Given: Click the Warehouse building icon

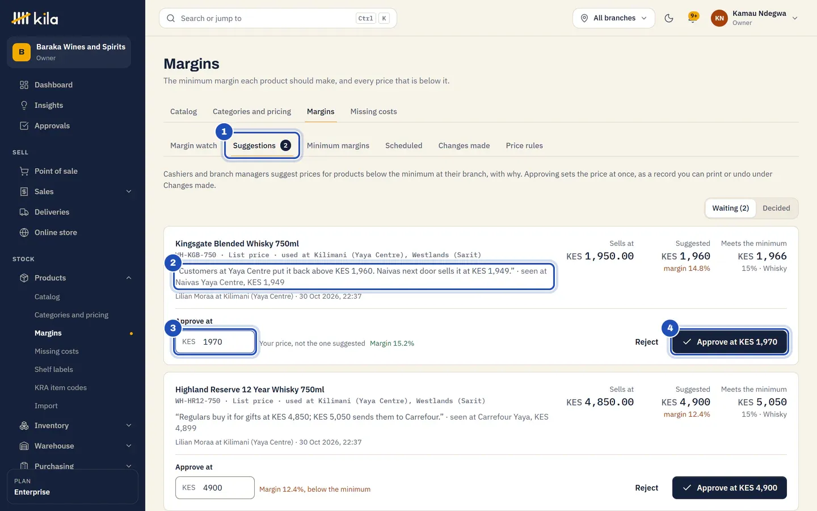Looking at the screenshot, I should (24, 446).
